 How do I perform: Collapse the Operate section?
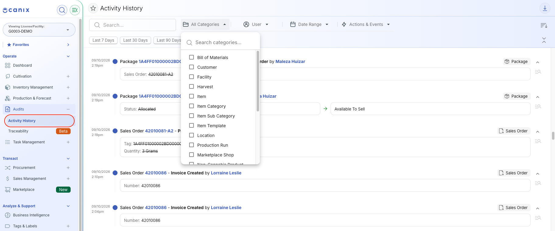[68, 56]
